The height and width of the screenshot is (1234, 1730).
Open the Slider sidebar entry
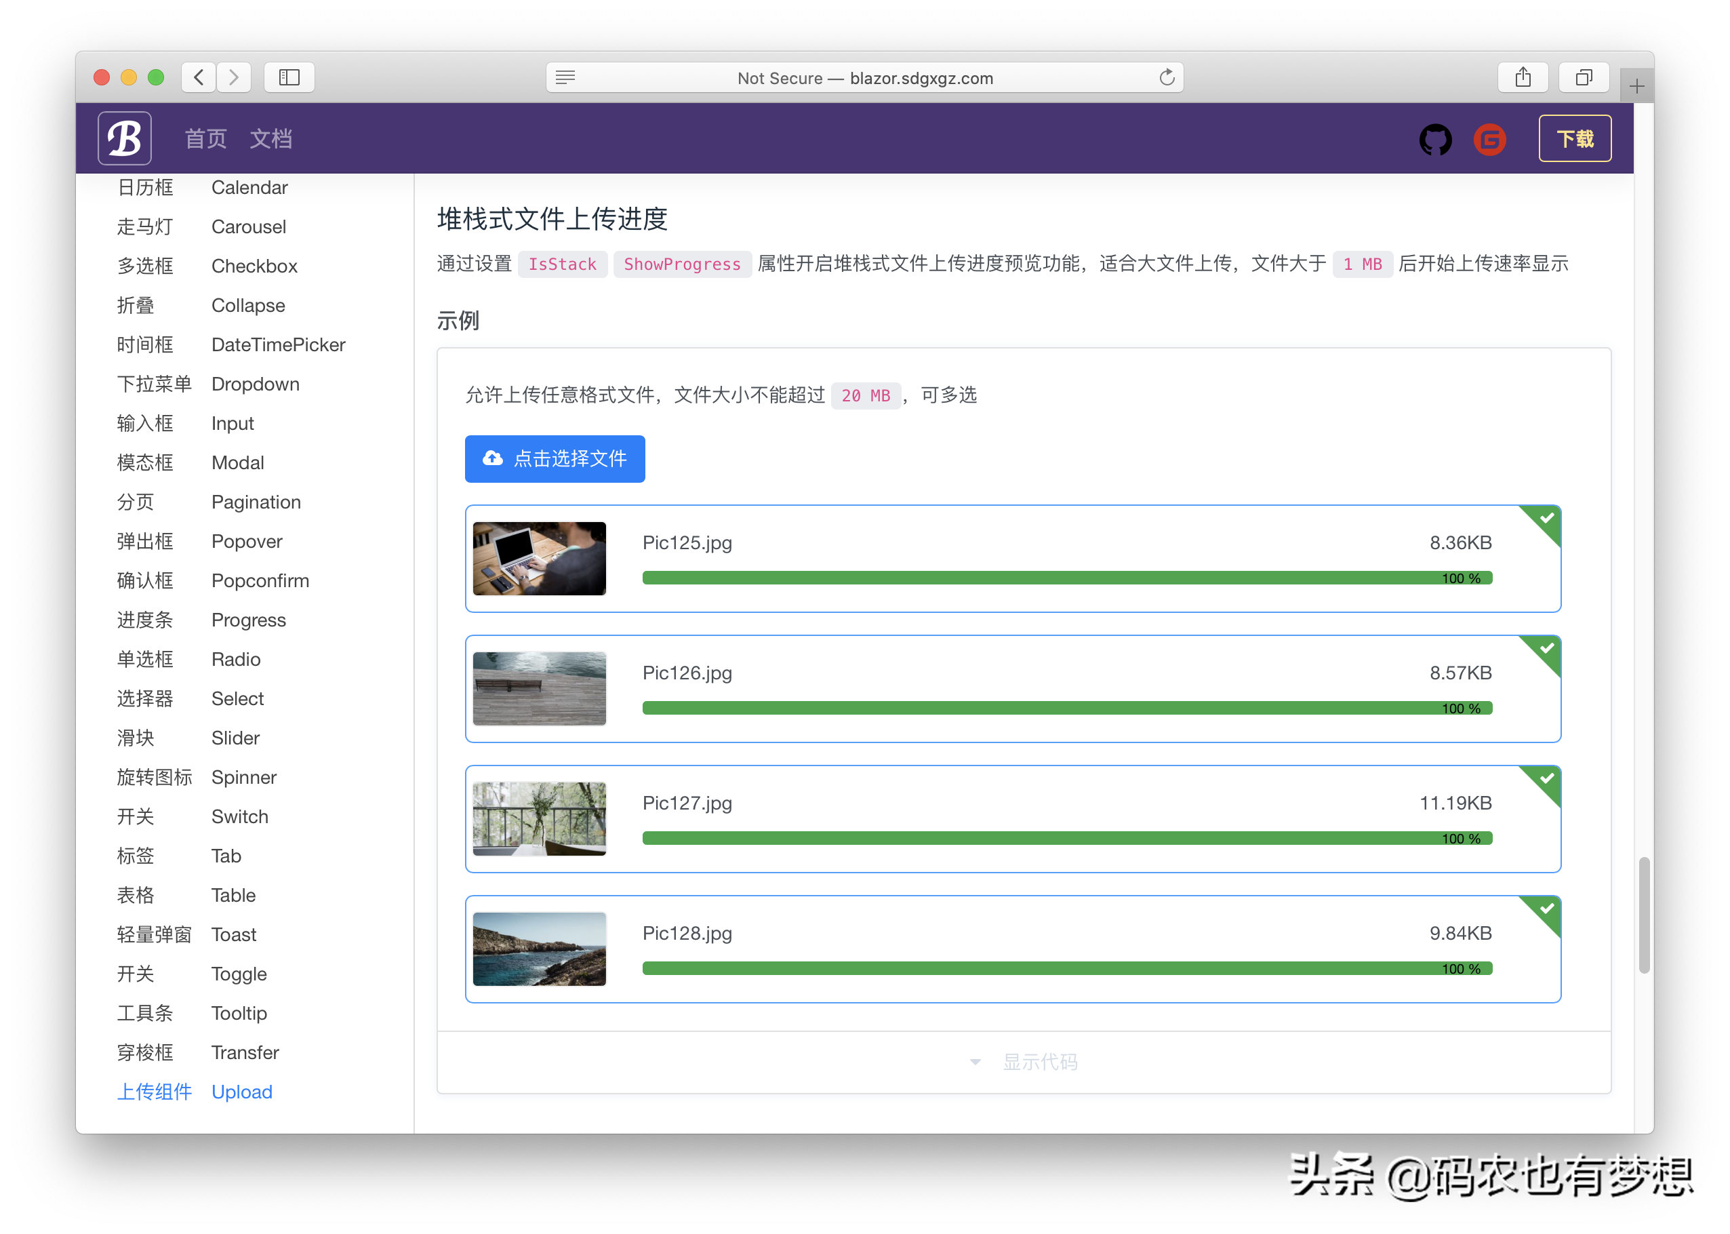click(x=235, y=738)
